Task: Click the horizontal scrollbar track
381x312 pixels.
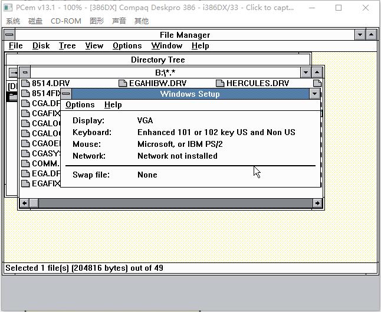Action: coord(175,203)
